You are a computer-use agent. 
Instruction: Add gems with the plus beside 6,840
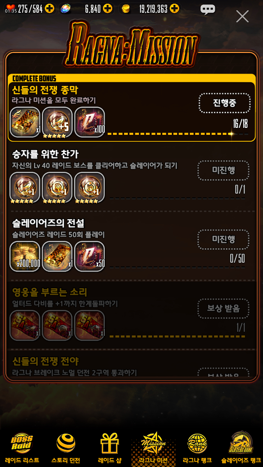(x=108, y=9)
